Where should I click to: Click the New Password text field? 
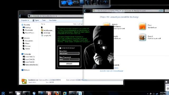point(69,59)
